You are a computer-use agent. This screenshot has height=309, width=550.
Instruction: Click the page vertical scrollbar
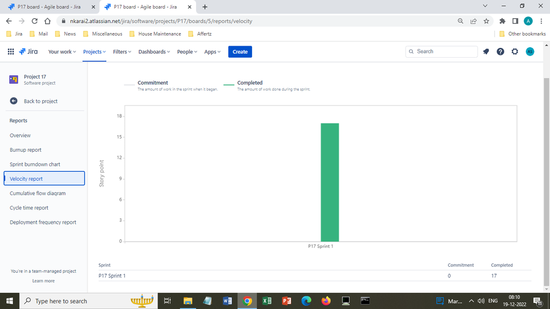547,182
